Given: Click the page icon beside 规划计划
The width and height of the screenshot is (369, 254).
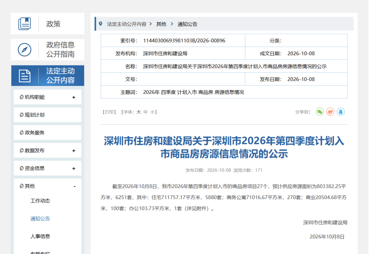Looking at the screenshot, I should (x=22, y=115).
